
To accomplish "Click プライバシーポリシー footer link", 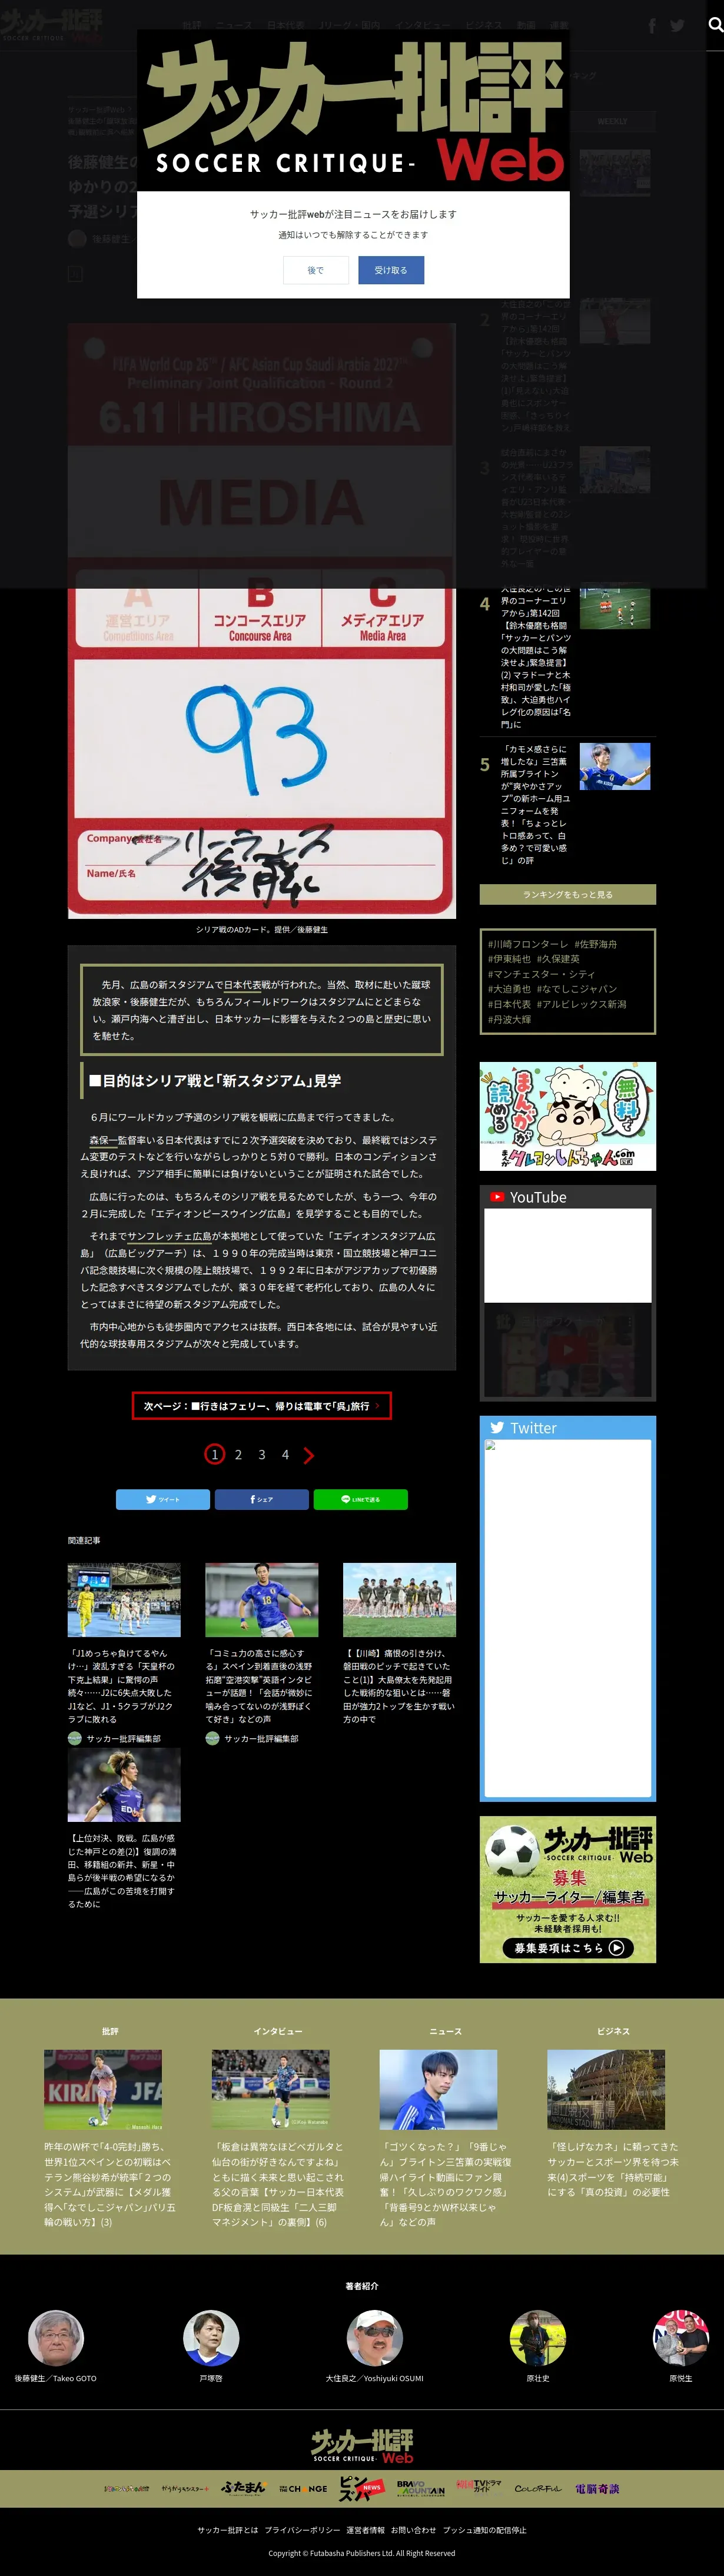I will (x=302, y=2530).
